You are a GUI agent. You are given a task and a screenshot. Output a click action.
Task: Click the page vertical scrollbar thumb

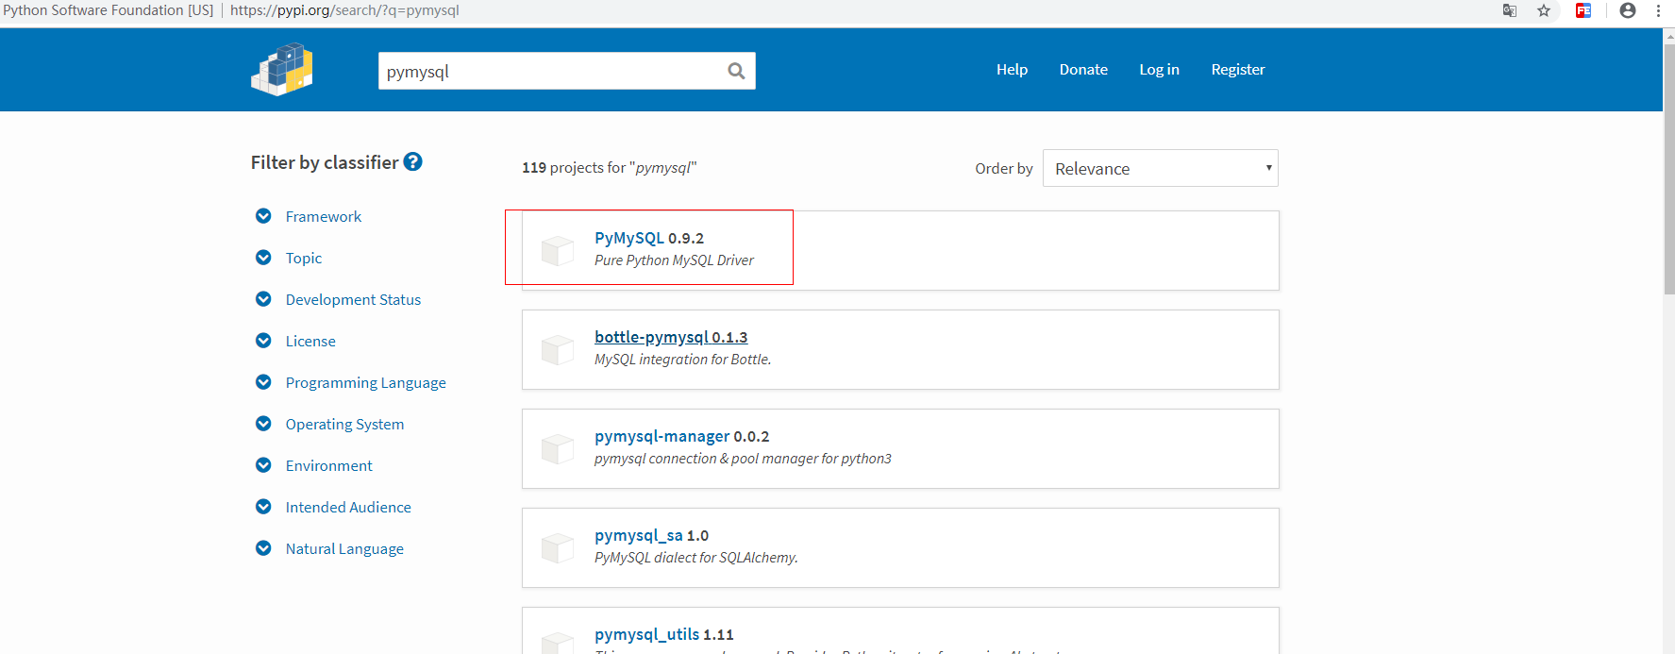click(x=1668, y=170)
